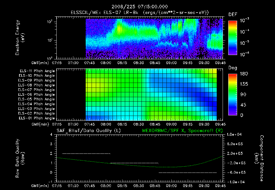The image size is (275, 190).
Task: Select the ELS-03 Pitch Angle row label
Action: click(x=37, y=109)
